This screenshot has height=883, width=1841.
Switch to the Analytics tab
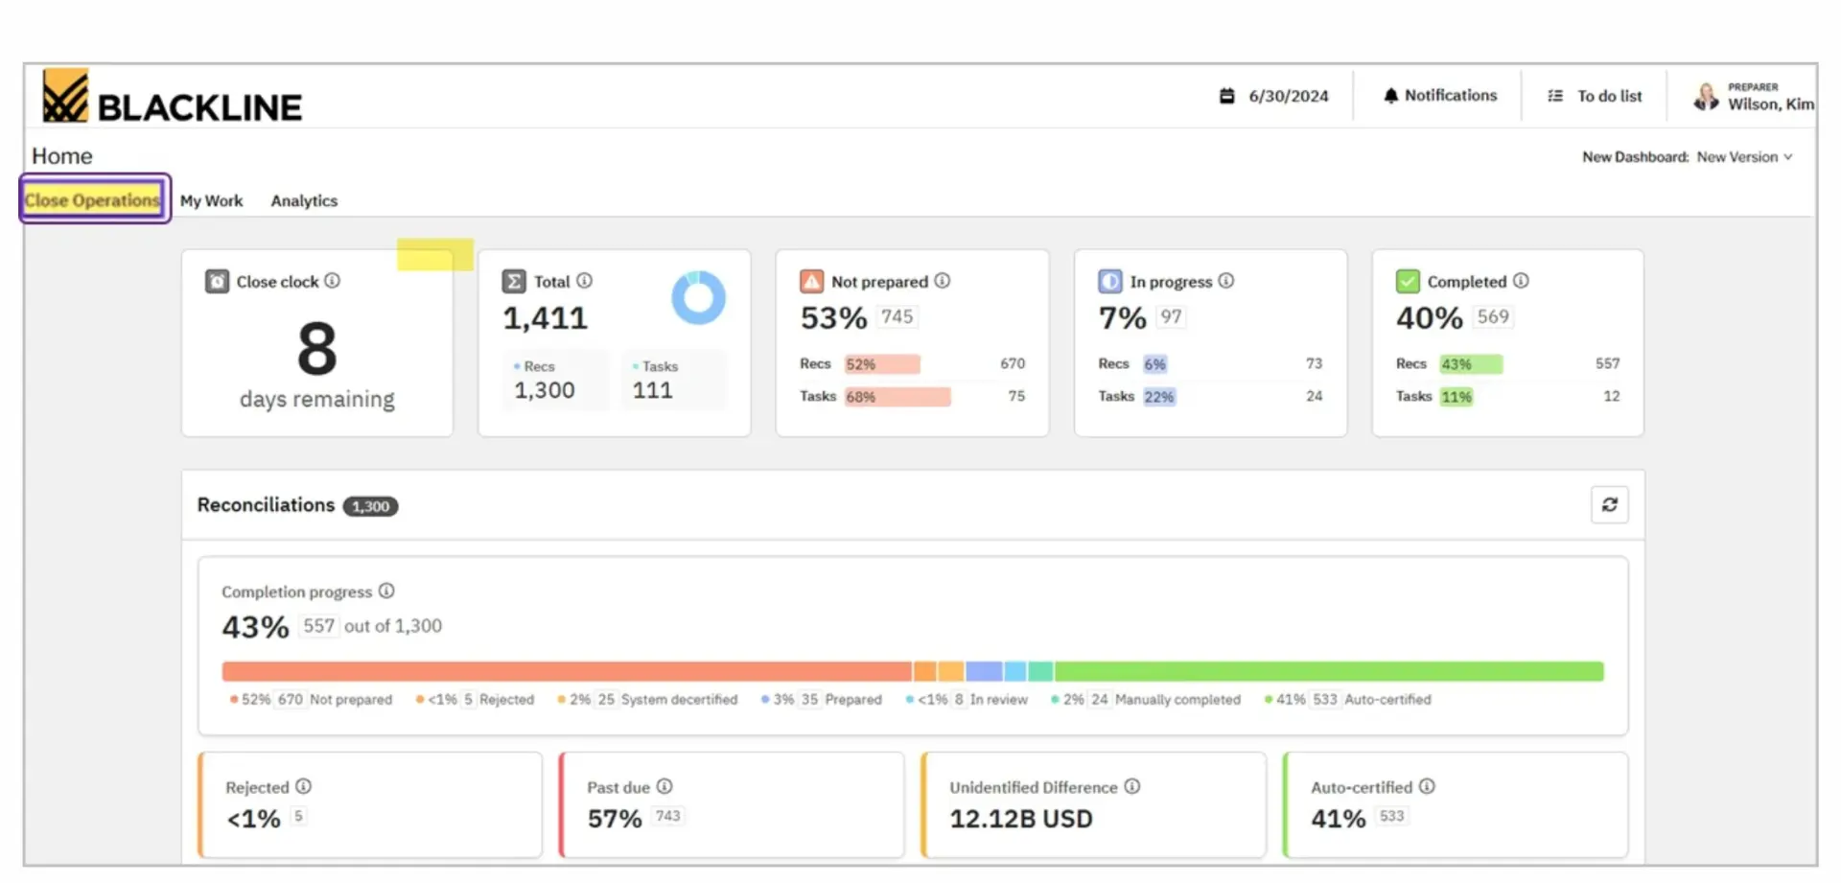point(304,200)
